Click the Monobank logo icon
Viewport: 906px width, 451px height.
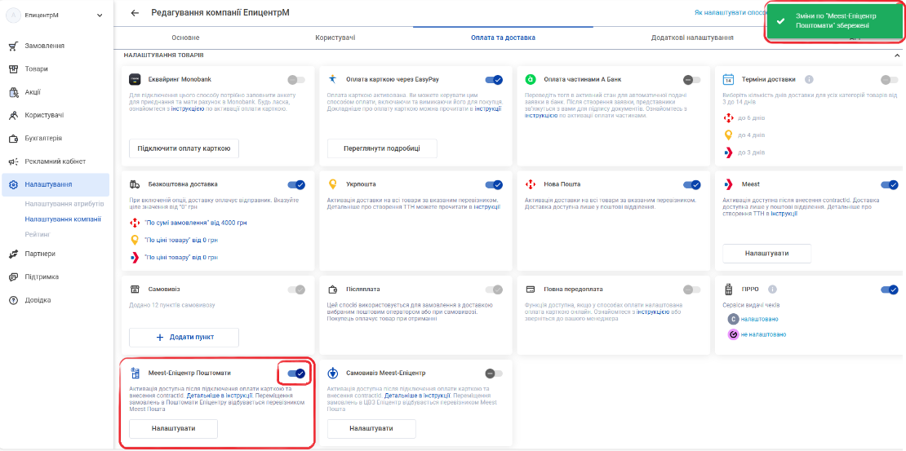point(135,79)
